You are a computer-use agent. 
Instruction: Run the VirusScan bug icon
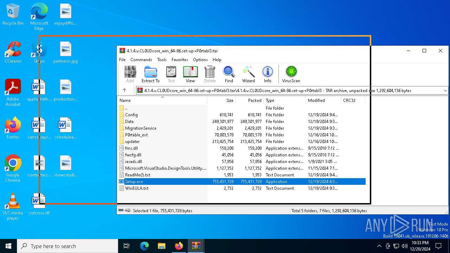click(x=291, y=74)
